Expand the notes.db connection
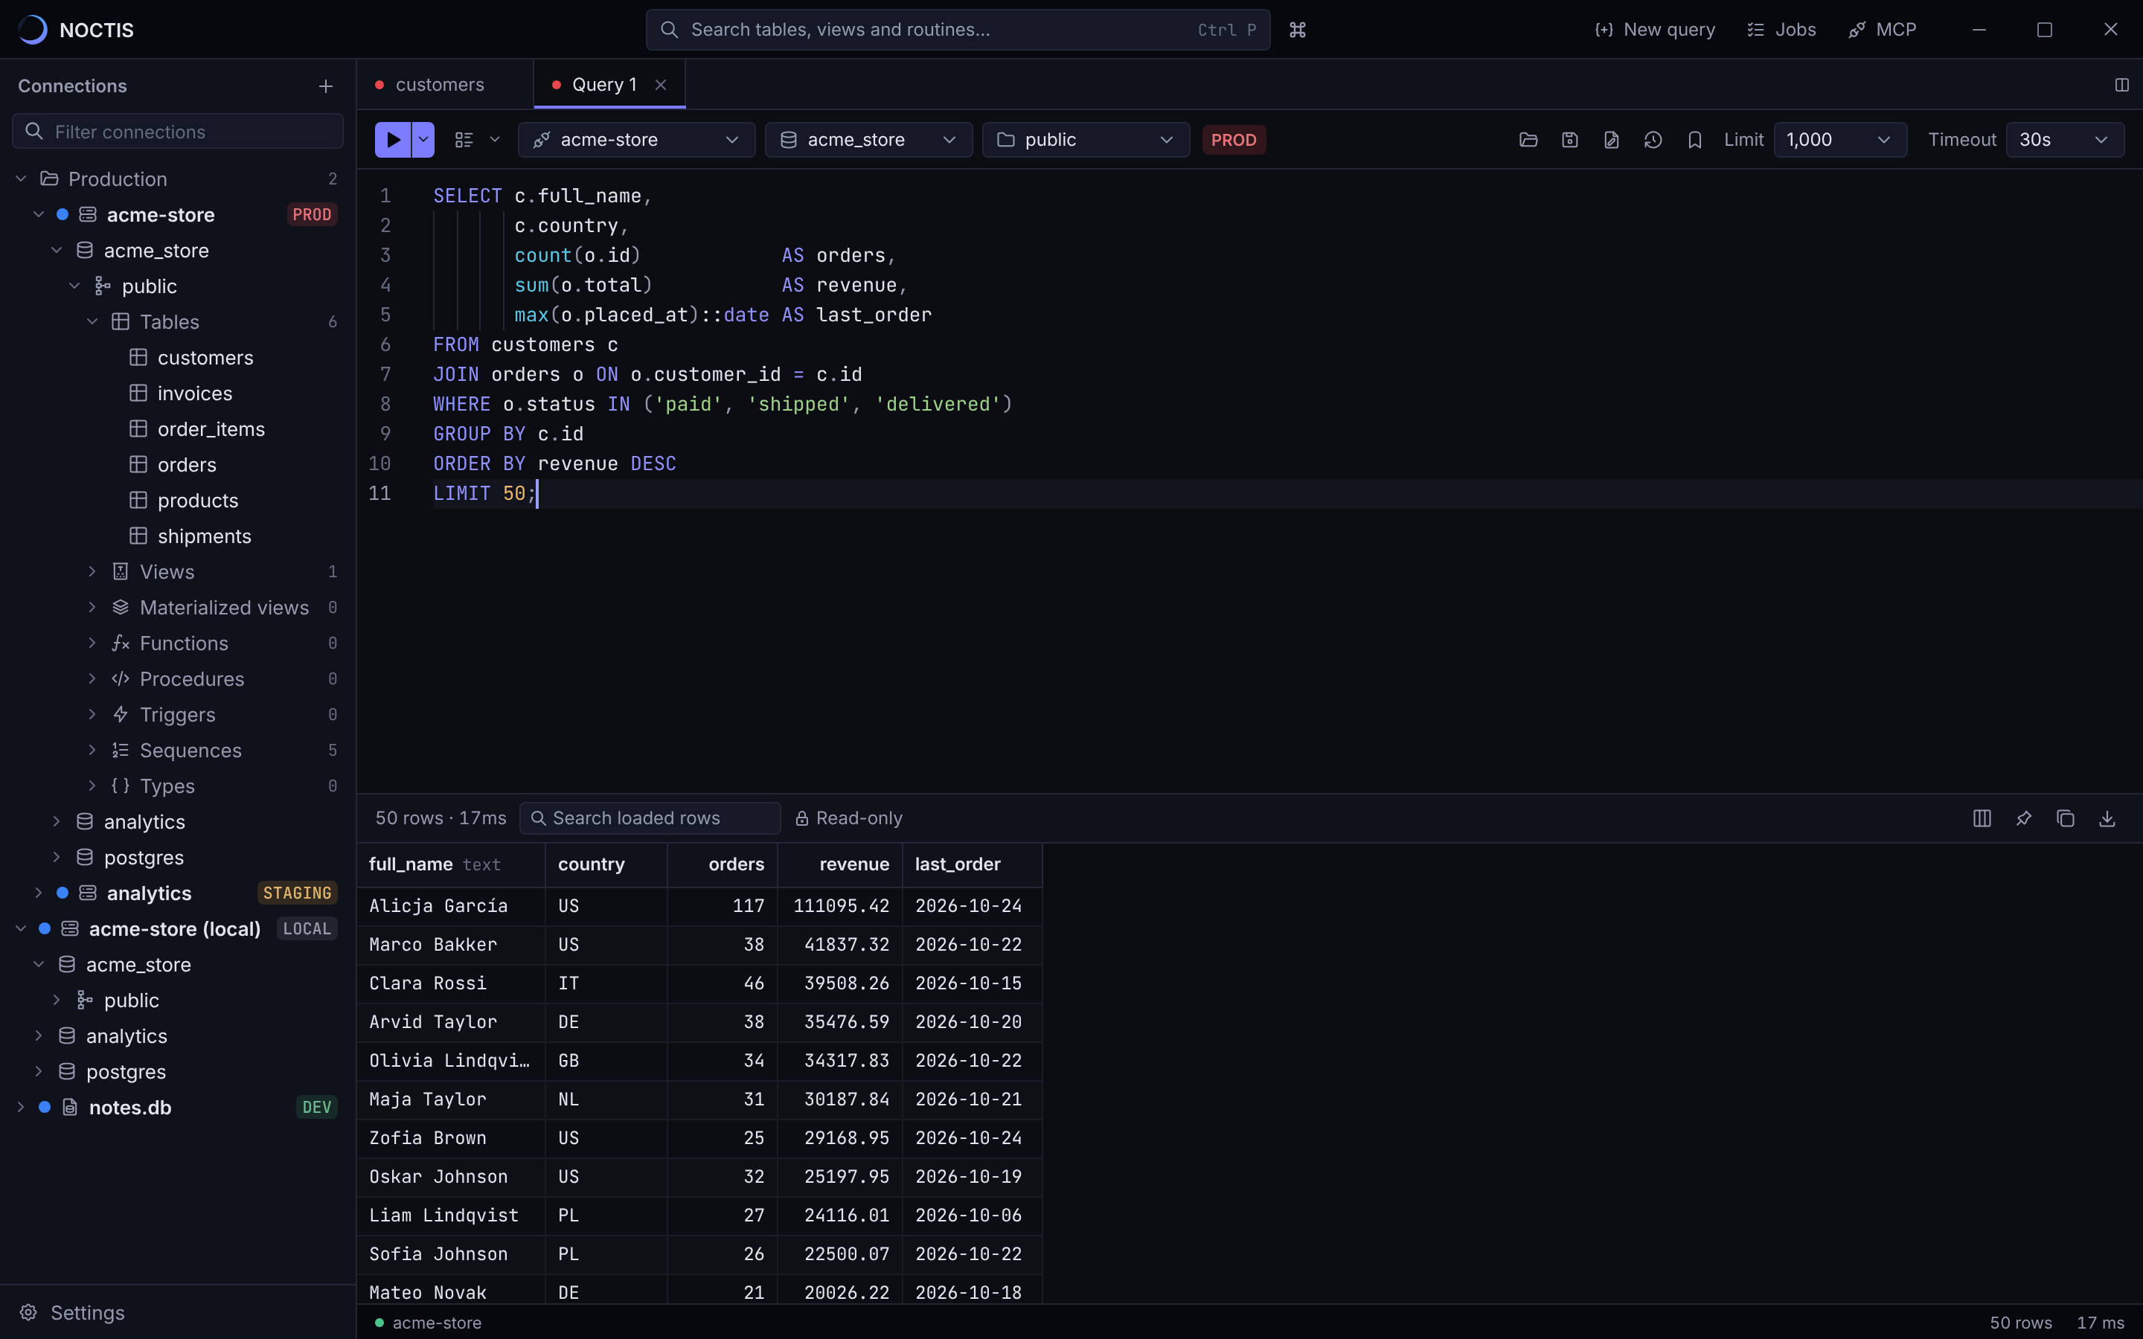This screenshot has height=1339, width=2143. point(20,1107)
